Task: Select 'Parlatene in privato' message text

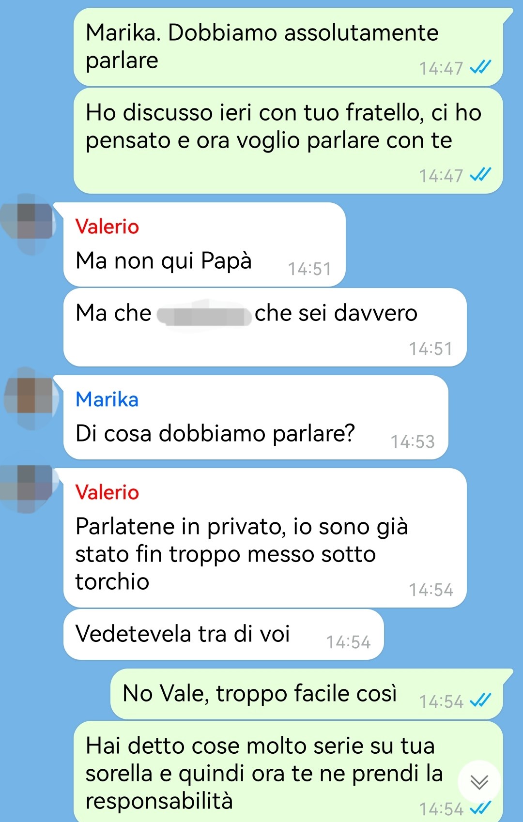Action: click(x=242, y=554)
